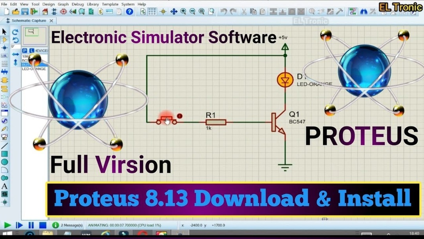Choose the Buses Mode tool
424x239 pixels.
(x=4, y=72)
